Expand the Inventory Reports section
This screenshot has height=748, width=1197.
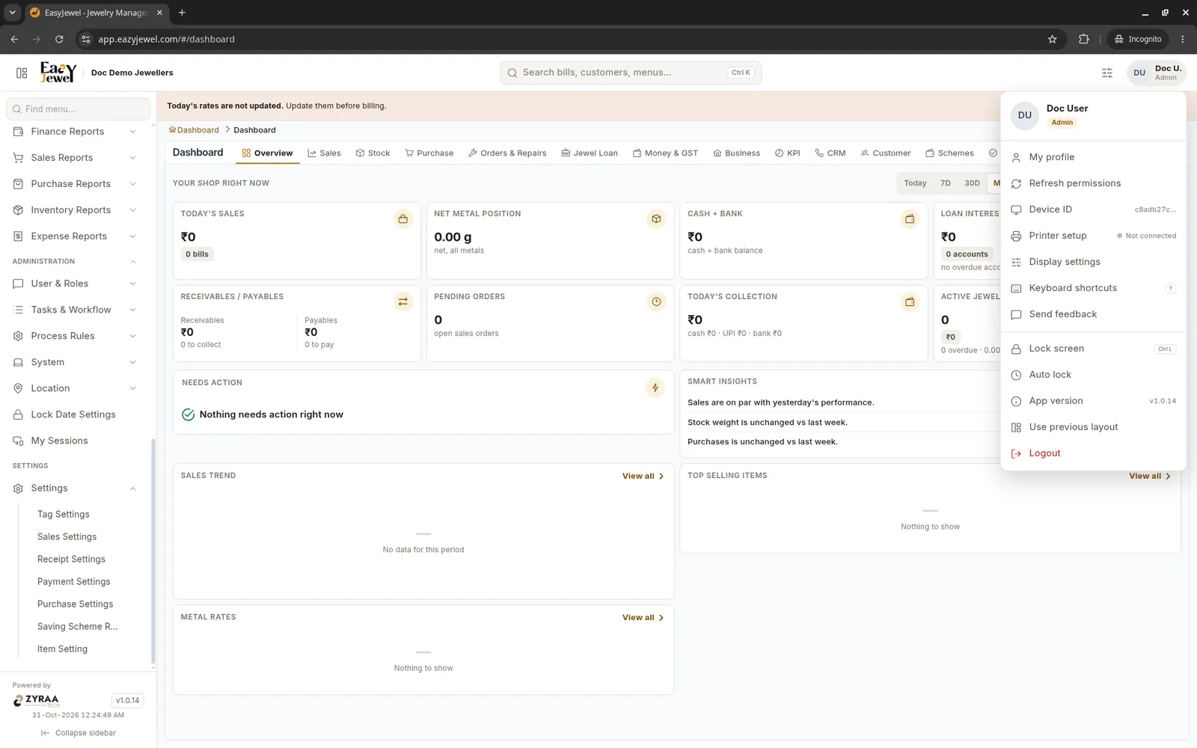pos(75,210)
